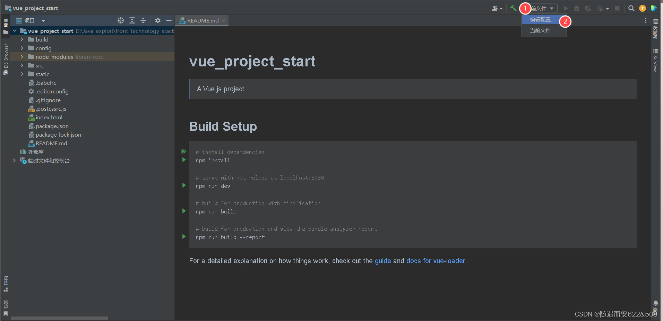Toggle the SciView panel open
The image size is (663, 321).
(x=656, y=62)
